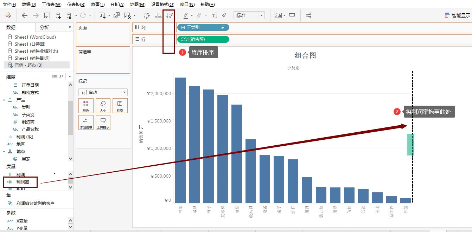Open the pause updates dropdown arrow
The height and width of the screenshot is (232, 472).
[x=76, y=15]
